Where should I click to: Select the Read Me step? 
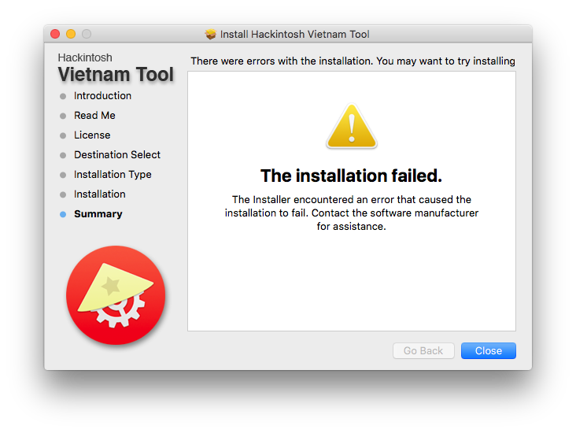pos(94,116)
